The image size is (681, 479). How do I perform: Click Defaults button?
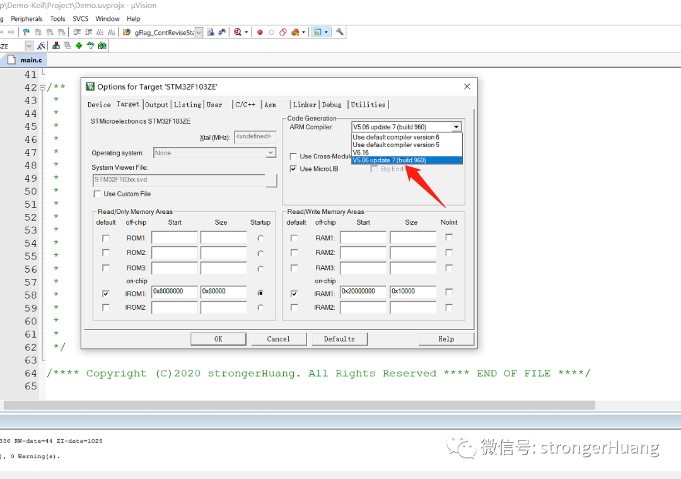pyautogui.click(x=340, y=339)
